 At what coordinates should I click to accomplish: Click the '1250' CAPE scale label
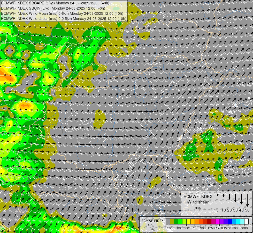pos(211,228)
